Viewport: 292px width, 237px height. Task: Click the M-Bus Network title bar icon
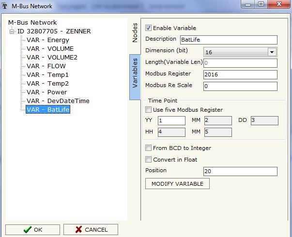point(5,6)
